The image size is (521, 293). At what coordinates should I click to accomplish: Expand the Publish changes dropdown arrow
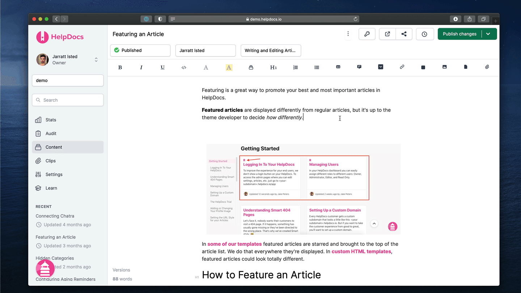tap(488, 34)
